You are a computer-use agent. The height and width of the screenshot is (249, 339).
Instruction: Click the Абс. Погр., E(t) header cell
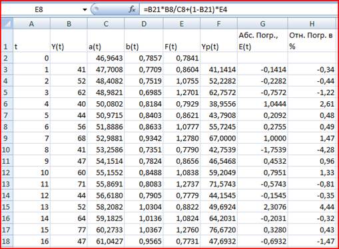click(x=262, y=41)
